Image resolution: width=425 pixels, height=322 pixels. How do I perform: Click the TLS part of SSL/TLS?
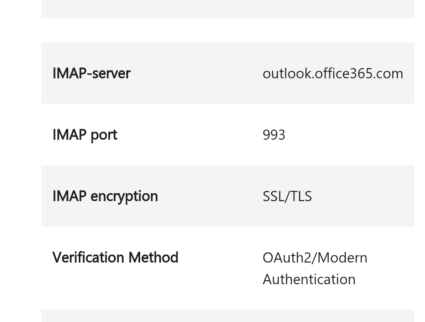point(301,196)
